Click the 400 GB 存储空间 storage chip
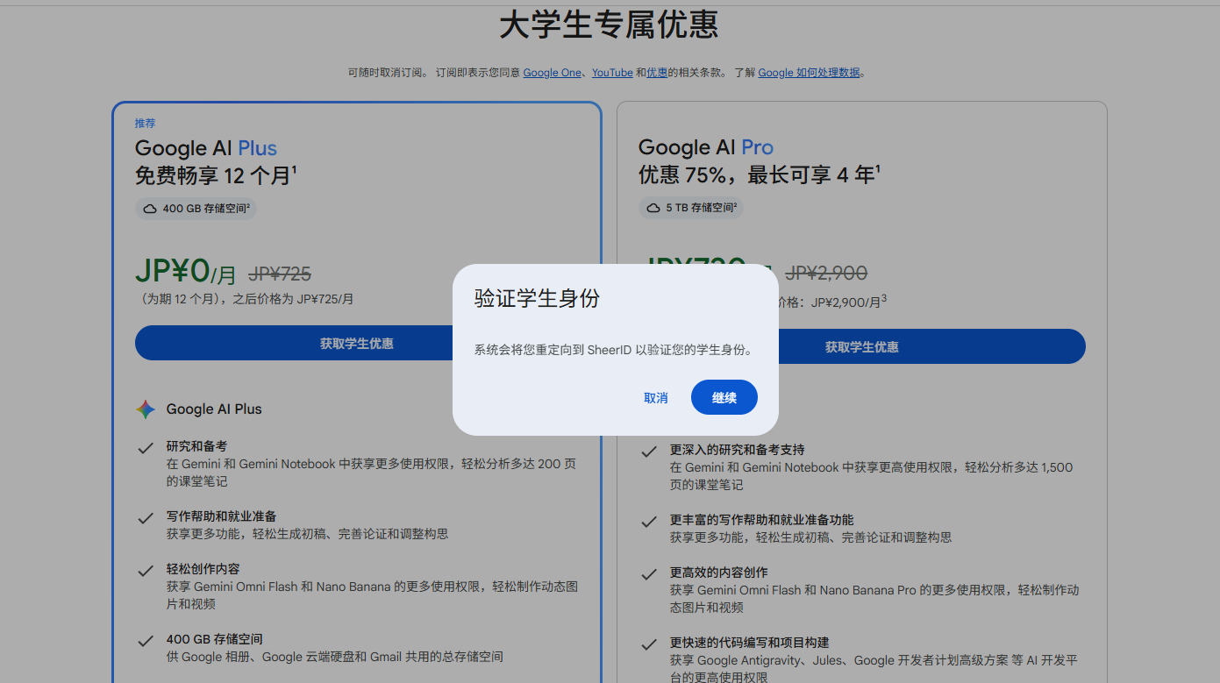 click(196, 209)
